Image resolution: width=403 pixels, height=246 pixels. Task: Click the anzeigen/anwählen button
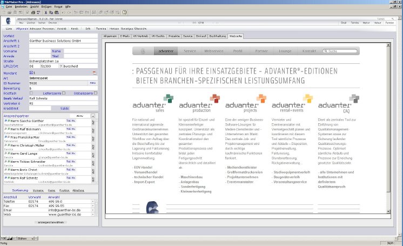(51, 222)
